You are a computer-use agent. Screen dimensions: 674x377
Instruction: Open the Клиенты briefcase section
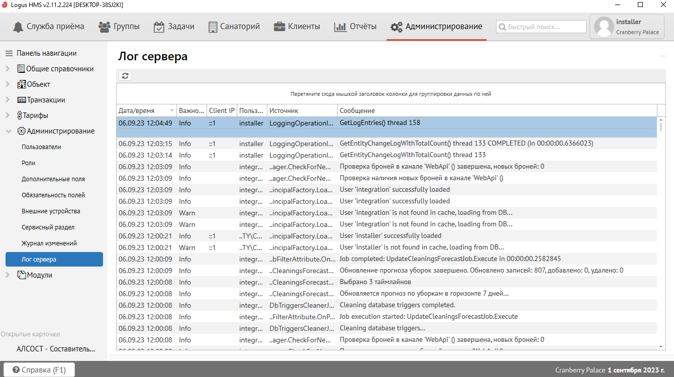(x=297, y=27)
